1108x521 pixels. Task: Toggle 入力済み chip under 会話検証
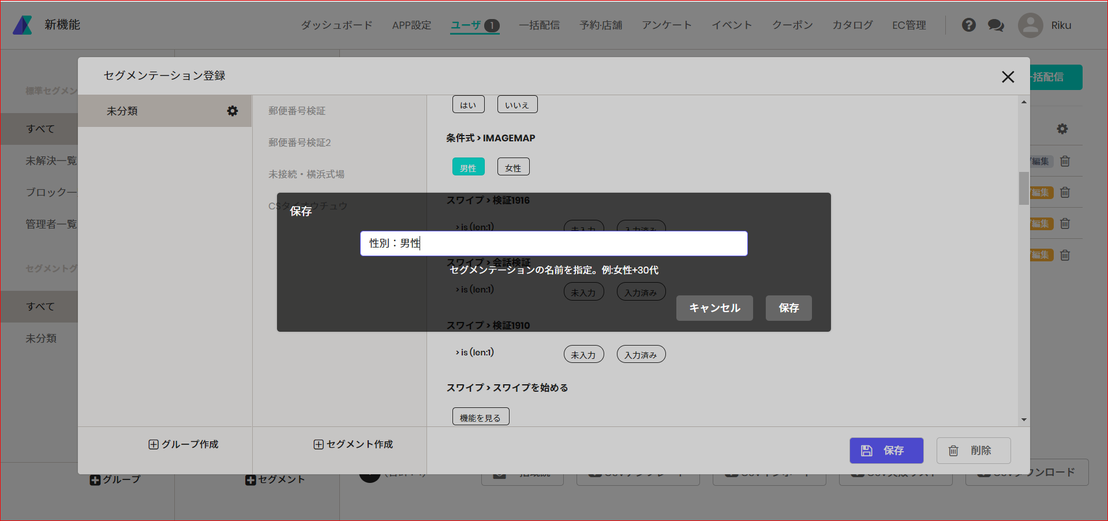pos(641,292)
